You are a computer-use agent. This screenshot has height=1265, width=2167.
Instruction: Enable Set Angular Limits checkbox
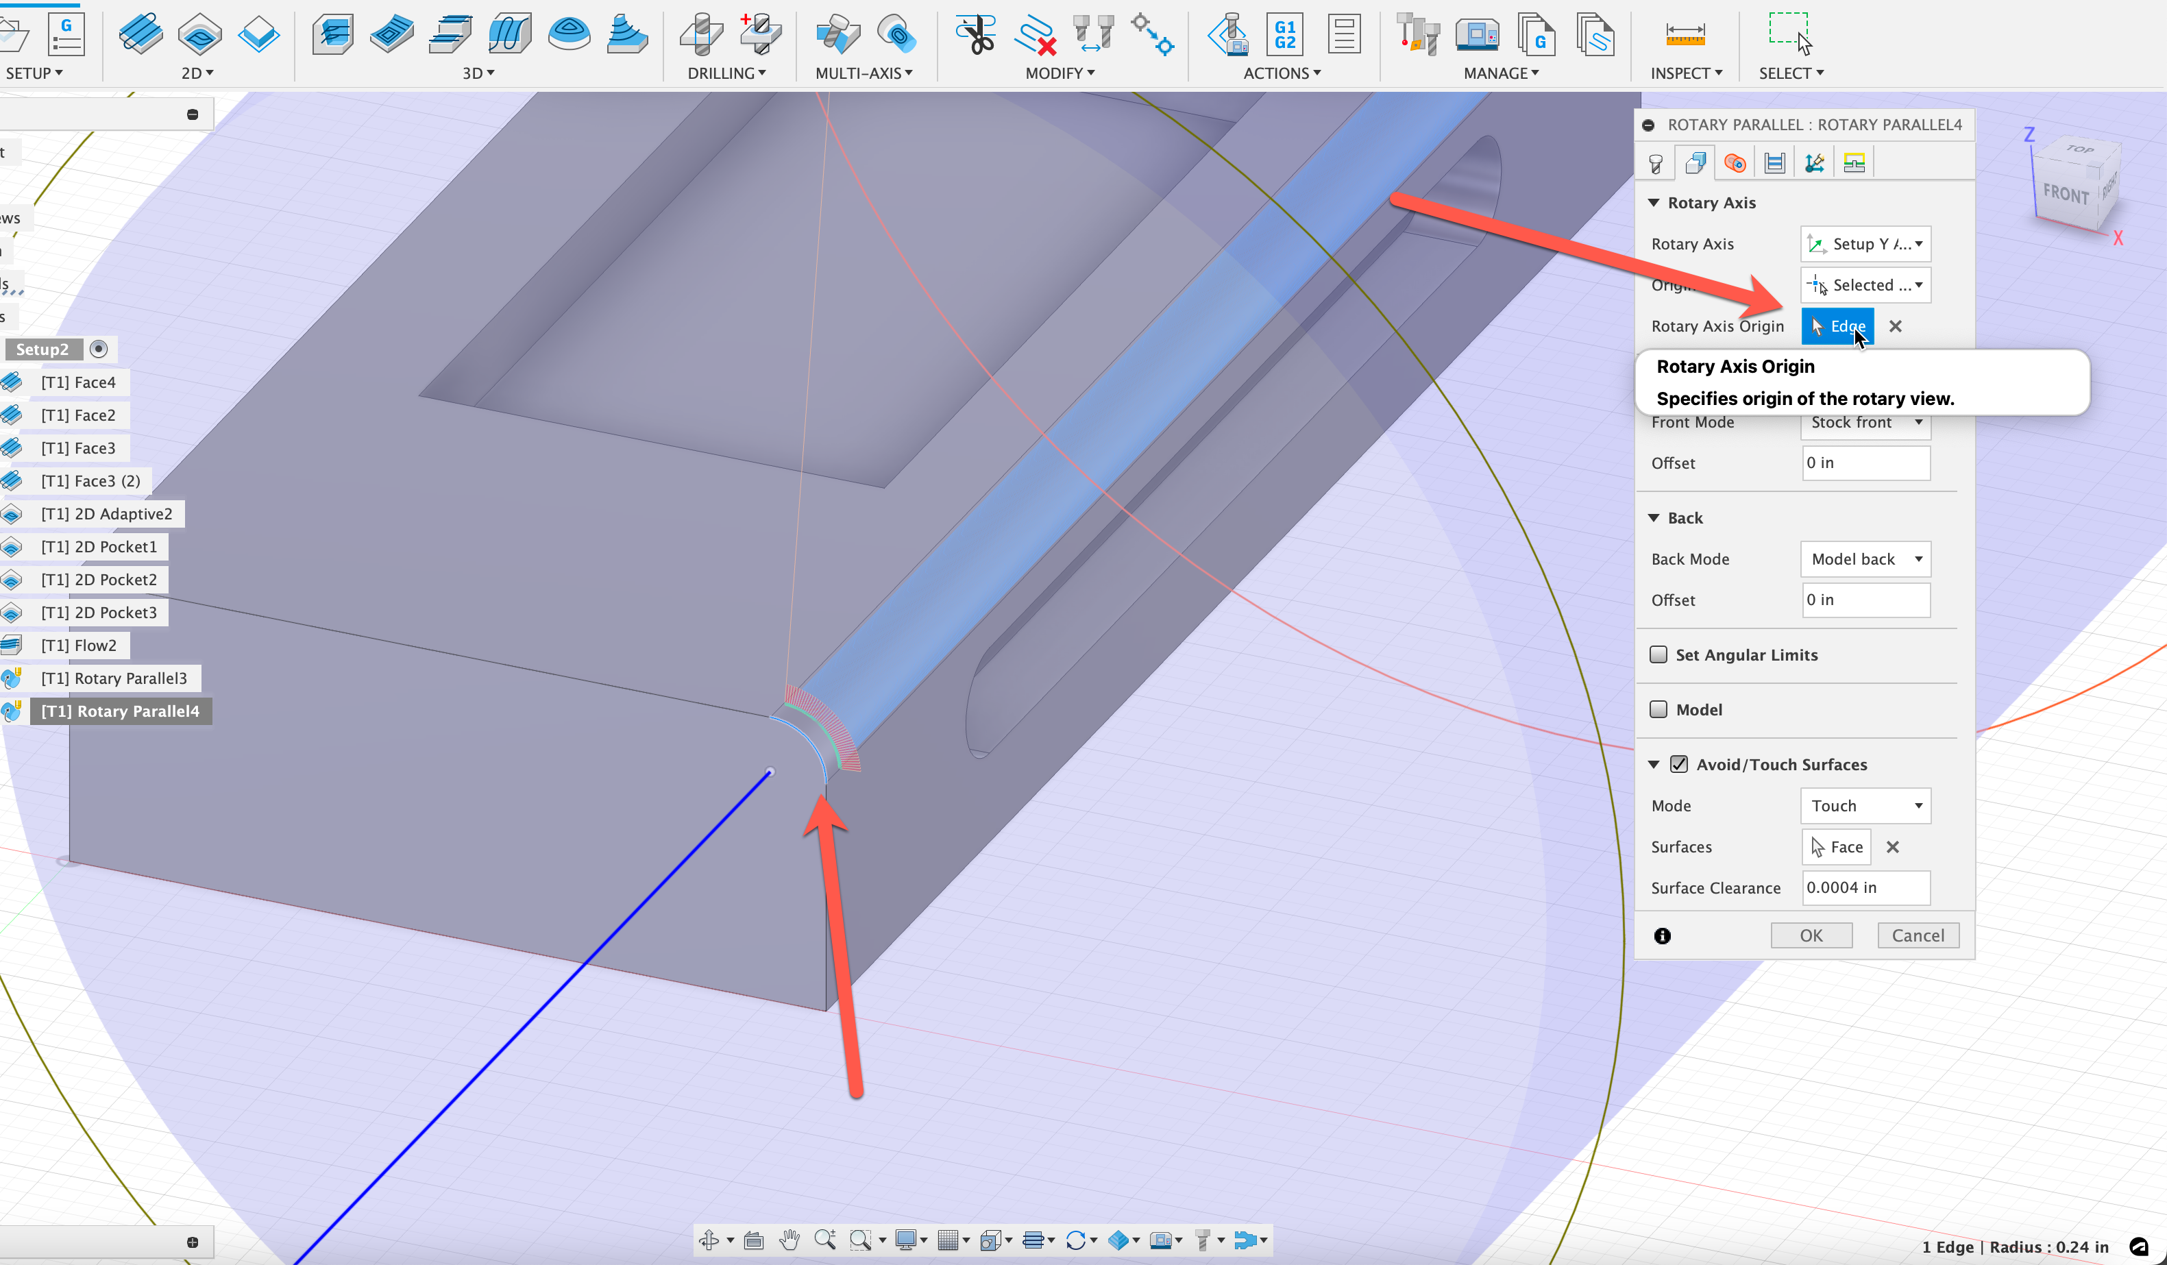point(1659,654)
